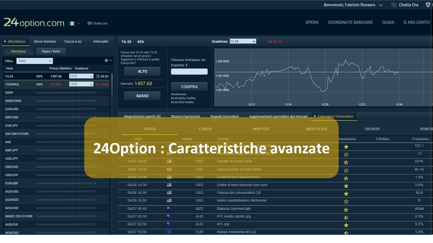Click the Australian flag in IPC q/q row

tap(169, 224)
